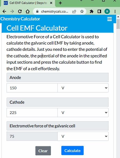
Task: Click the share page icon
Action: (74, 12)
